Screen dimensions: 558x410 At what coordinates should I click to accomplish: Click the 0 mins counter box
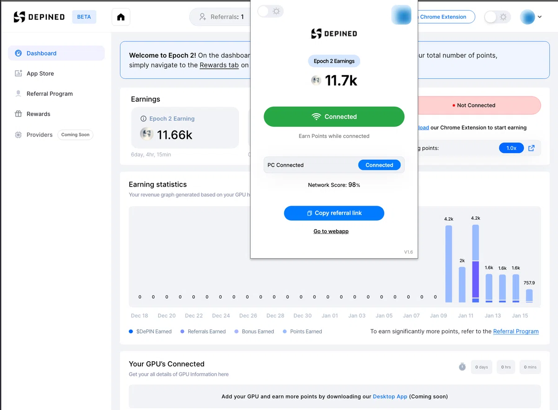530,367
